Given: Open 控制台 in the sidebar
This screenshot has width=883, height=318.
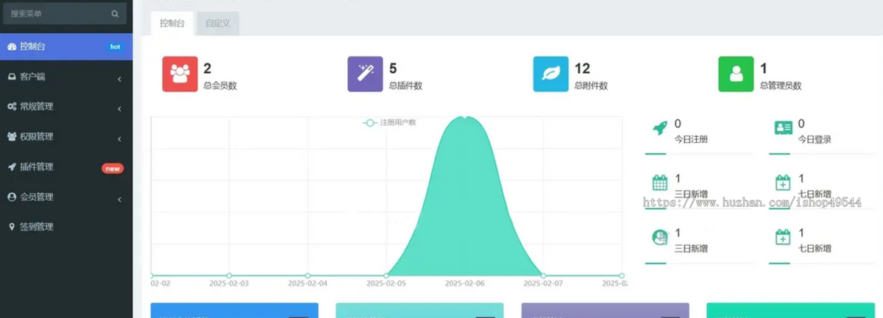Looking at the screenshot, I should click(x=66, y=46).
